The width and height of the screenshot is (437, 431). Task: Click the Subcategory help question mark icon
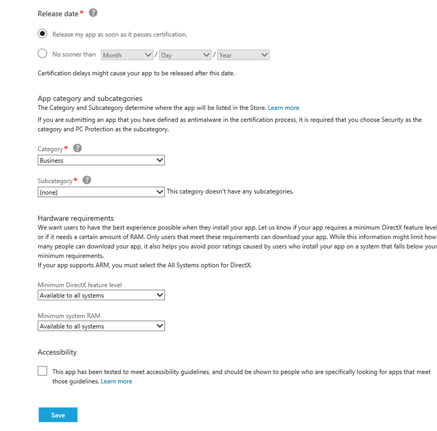87,180
